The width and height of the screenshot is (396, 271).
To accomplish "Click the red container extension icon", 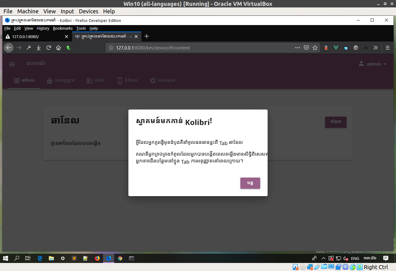I will [326, 48].
